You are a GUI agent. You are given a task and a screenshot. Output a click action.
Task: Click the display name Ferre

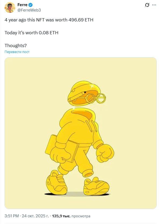coord(22,5)
